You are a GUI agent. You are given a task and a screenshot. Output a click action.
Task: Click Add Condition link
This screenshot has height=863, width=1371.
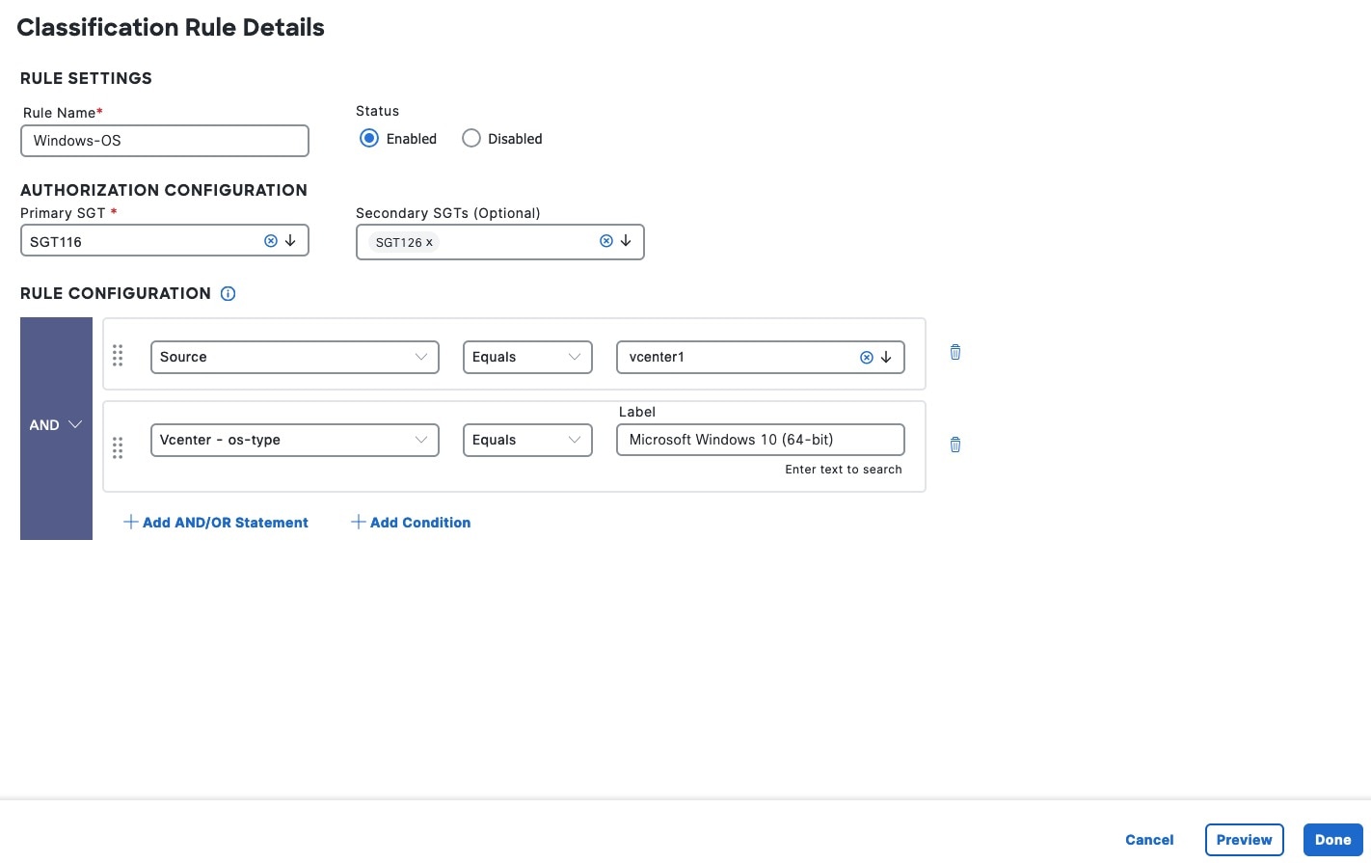pos(411,523)
